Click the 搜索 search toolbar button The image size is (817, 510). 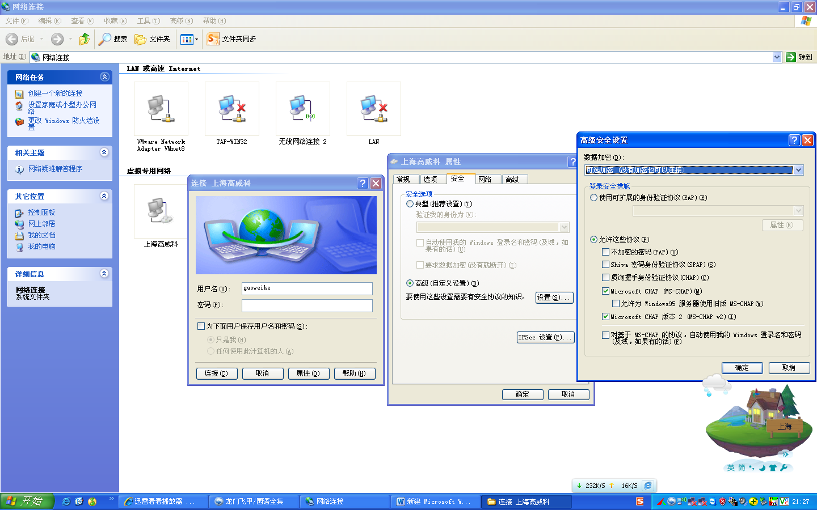pyautogui.click(x=113, y=39)
